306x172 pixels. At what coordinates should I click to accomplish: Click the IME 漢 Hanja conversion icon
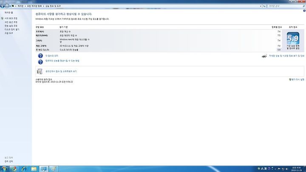[x=265, y=169]
